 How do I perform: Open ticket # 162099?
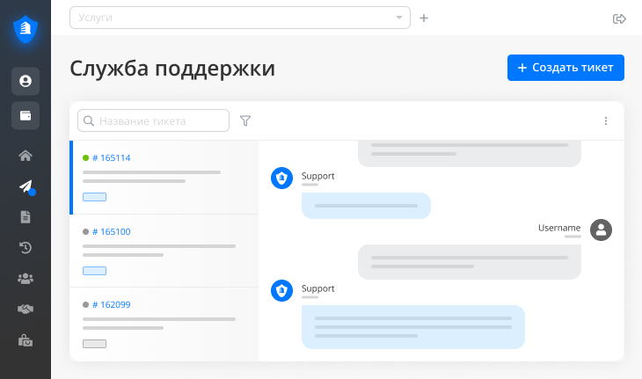(111, 305)
